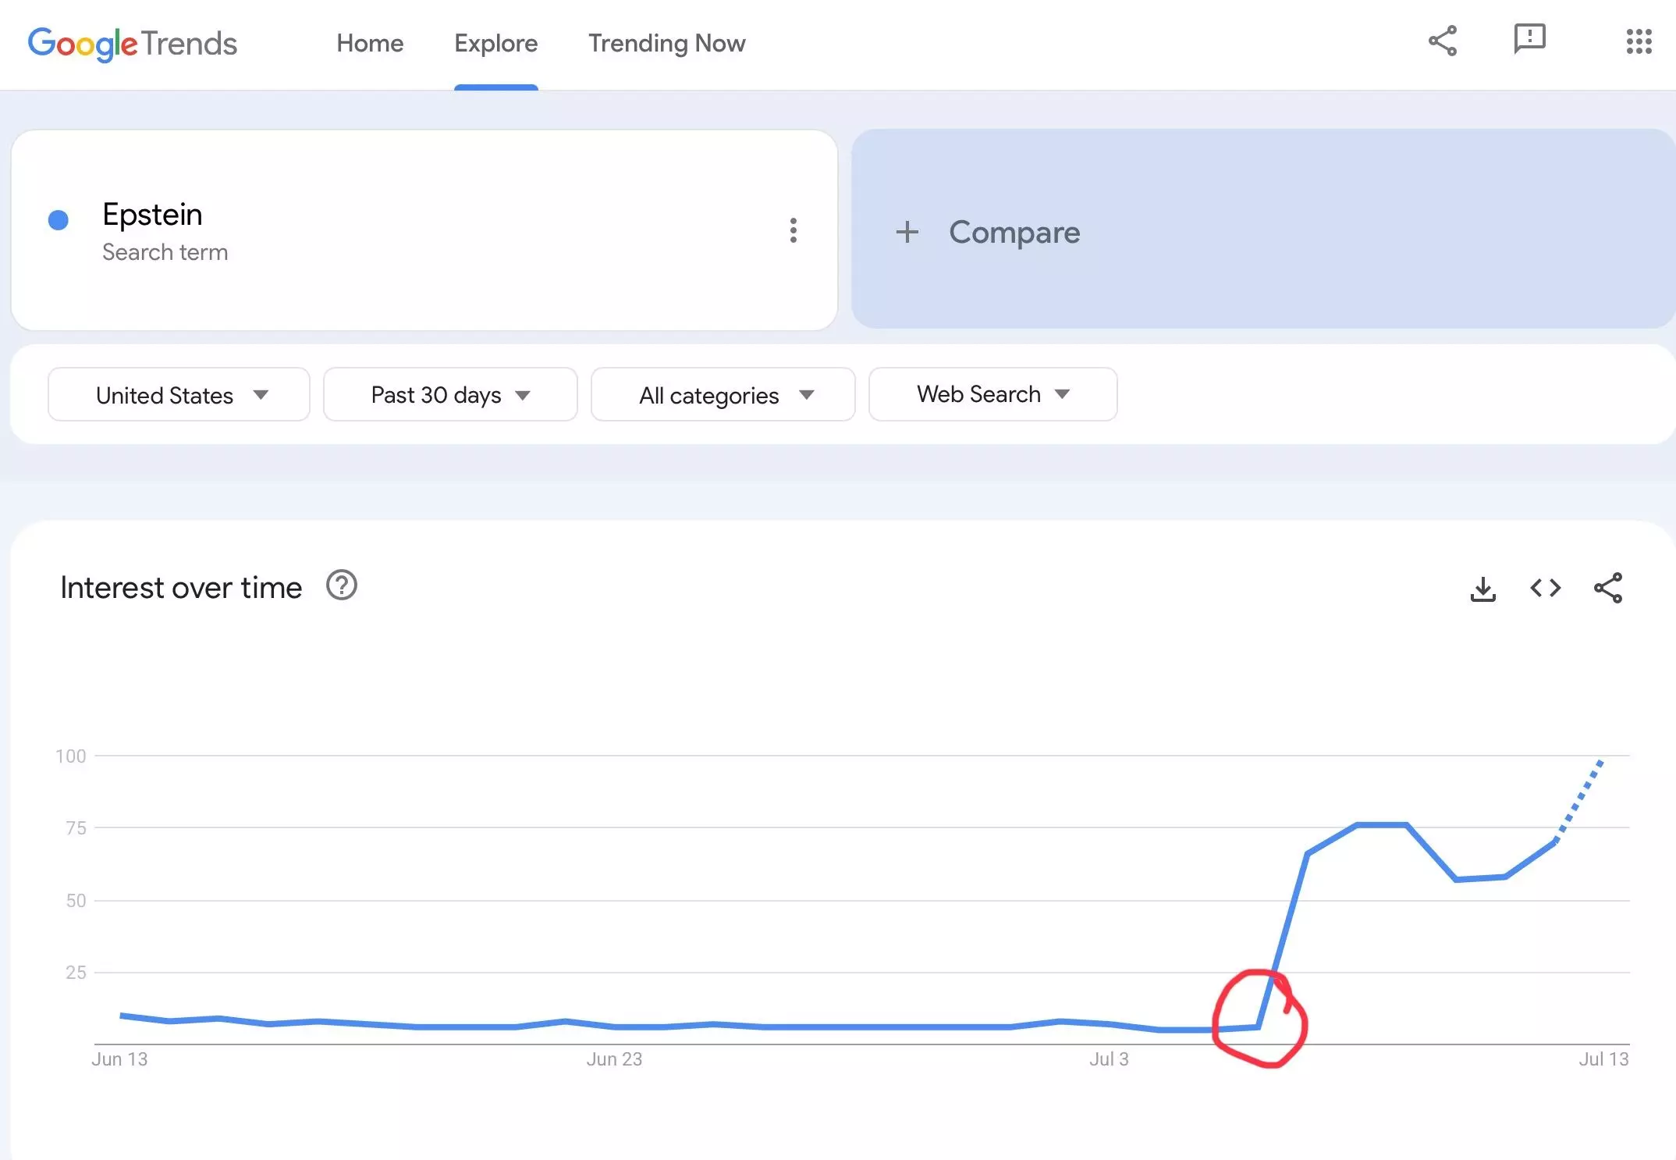Click the embed code icon on chart
Image resolution: width=1676 pixels, height=1160 pixels.
point(1545,588)
